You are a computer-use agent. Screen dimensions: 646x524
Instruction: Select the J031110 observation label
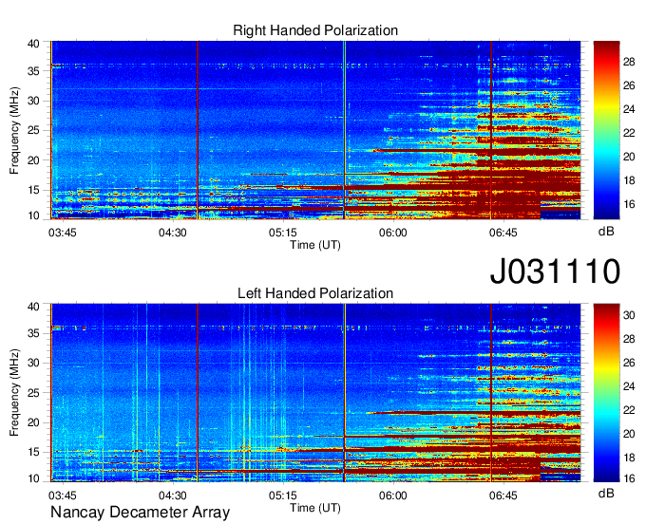coord(555,271)
